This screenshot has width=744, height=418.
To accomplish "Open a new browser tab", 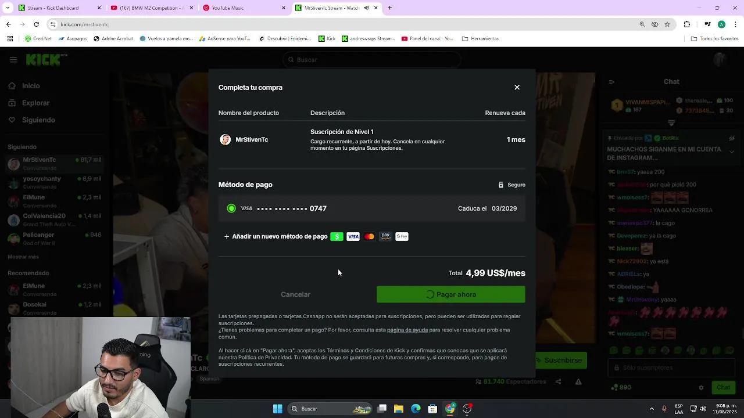I will [x=389, y=8].
